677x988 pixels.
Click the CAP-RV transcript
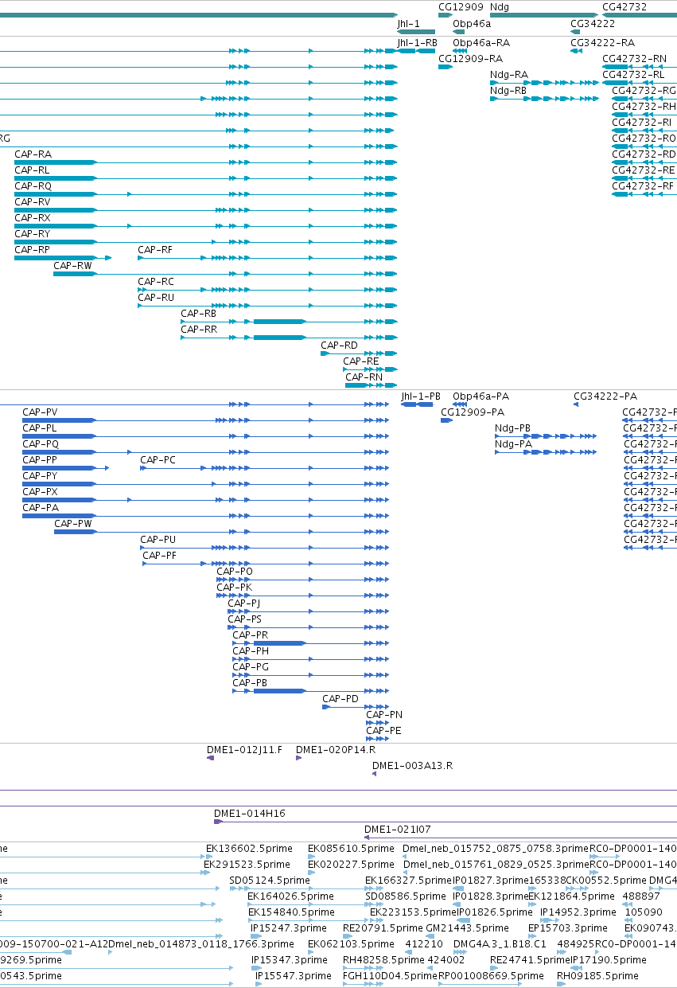pyautogui.click(x=205, y=210)
